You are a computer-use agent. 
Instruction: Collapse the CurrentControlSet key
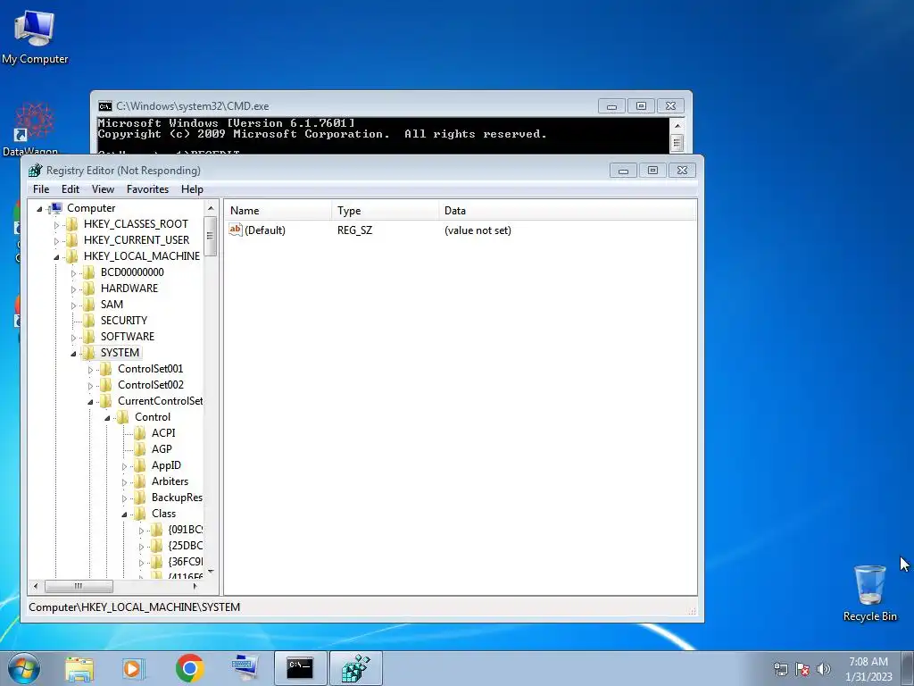[90, 402]
